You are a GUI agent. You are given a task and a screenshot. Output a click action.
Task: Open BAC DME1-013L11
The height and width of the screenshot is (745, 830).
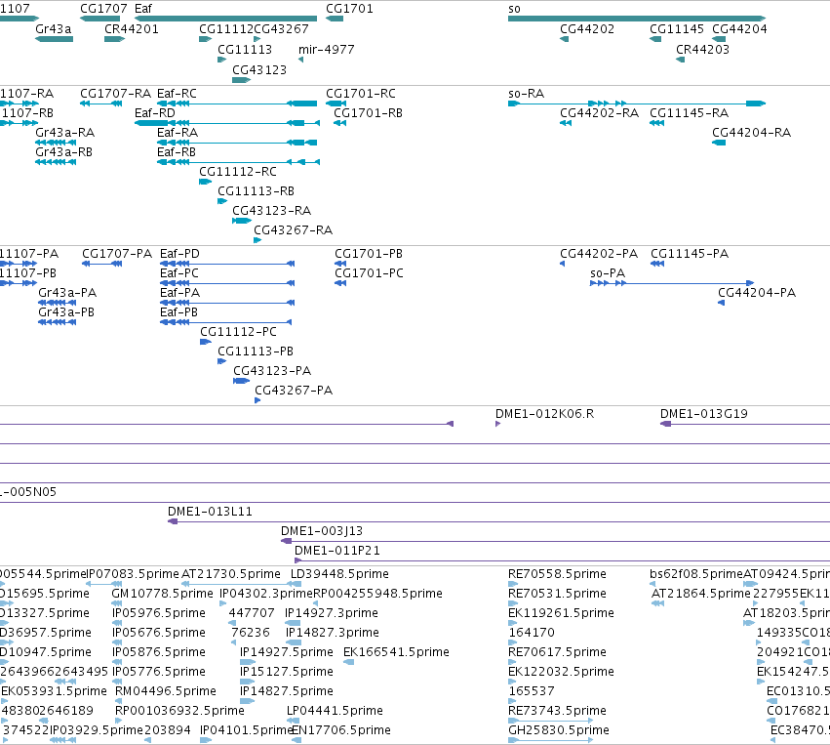[x=210, y=512]
